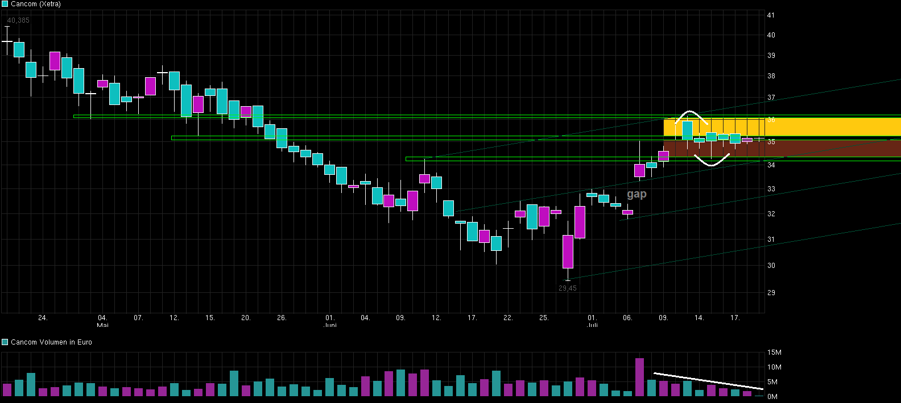Click the 'Cancom (Xetra)' chart title

click(x=36, y=4)
